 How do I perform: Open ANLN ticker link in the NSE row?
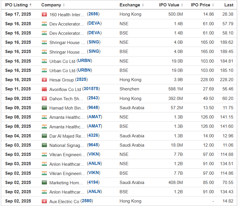95,163
